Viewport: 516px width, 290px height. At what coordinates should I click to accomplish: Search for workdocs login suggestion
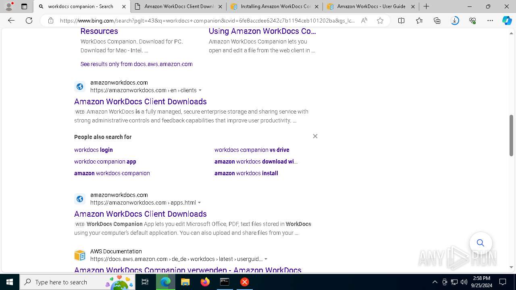coord(94,150)
